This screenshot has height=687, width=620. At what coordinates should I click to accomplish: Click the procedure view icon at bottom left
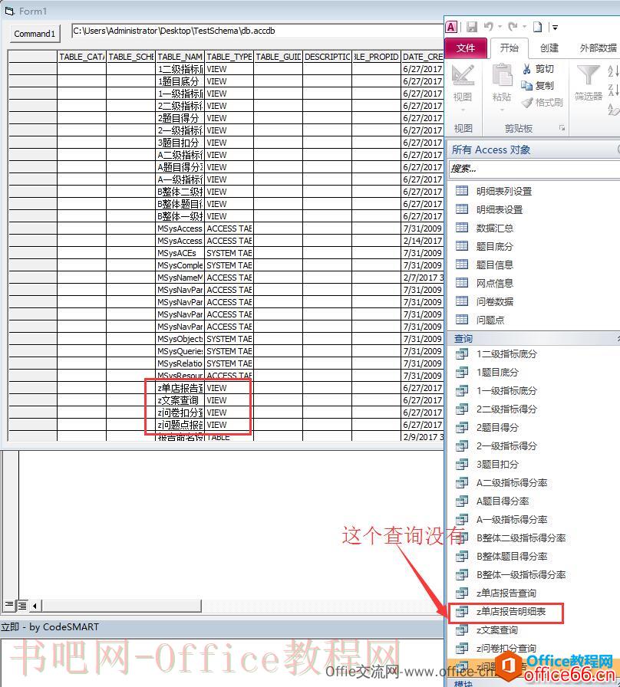click(x=8, y=606)
